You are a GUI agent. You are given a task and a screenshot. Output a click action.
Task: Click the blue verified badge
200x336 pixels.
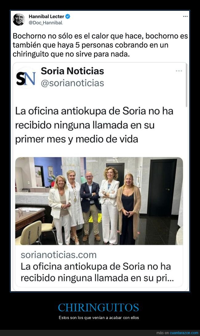68,16
